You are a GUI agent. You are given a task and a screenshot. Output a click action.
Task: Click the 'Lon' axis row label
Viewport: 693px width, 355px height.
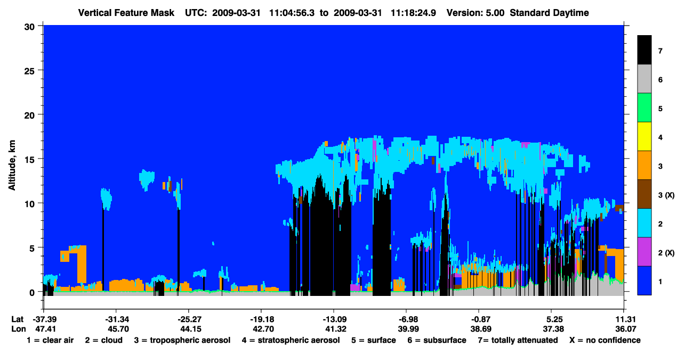(18, 329)
